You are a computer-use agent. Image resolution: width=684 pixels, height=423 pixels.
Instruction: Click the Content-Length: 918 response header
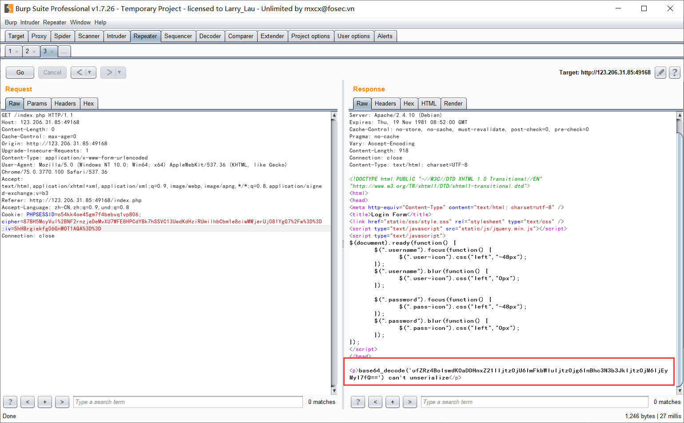[x=379, y=151]
